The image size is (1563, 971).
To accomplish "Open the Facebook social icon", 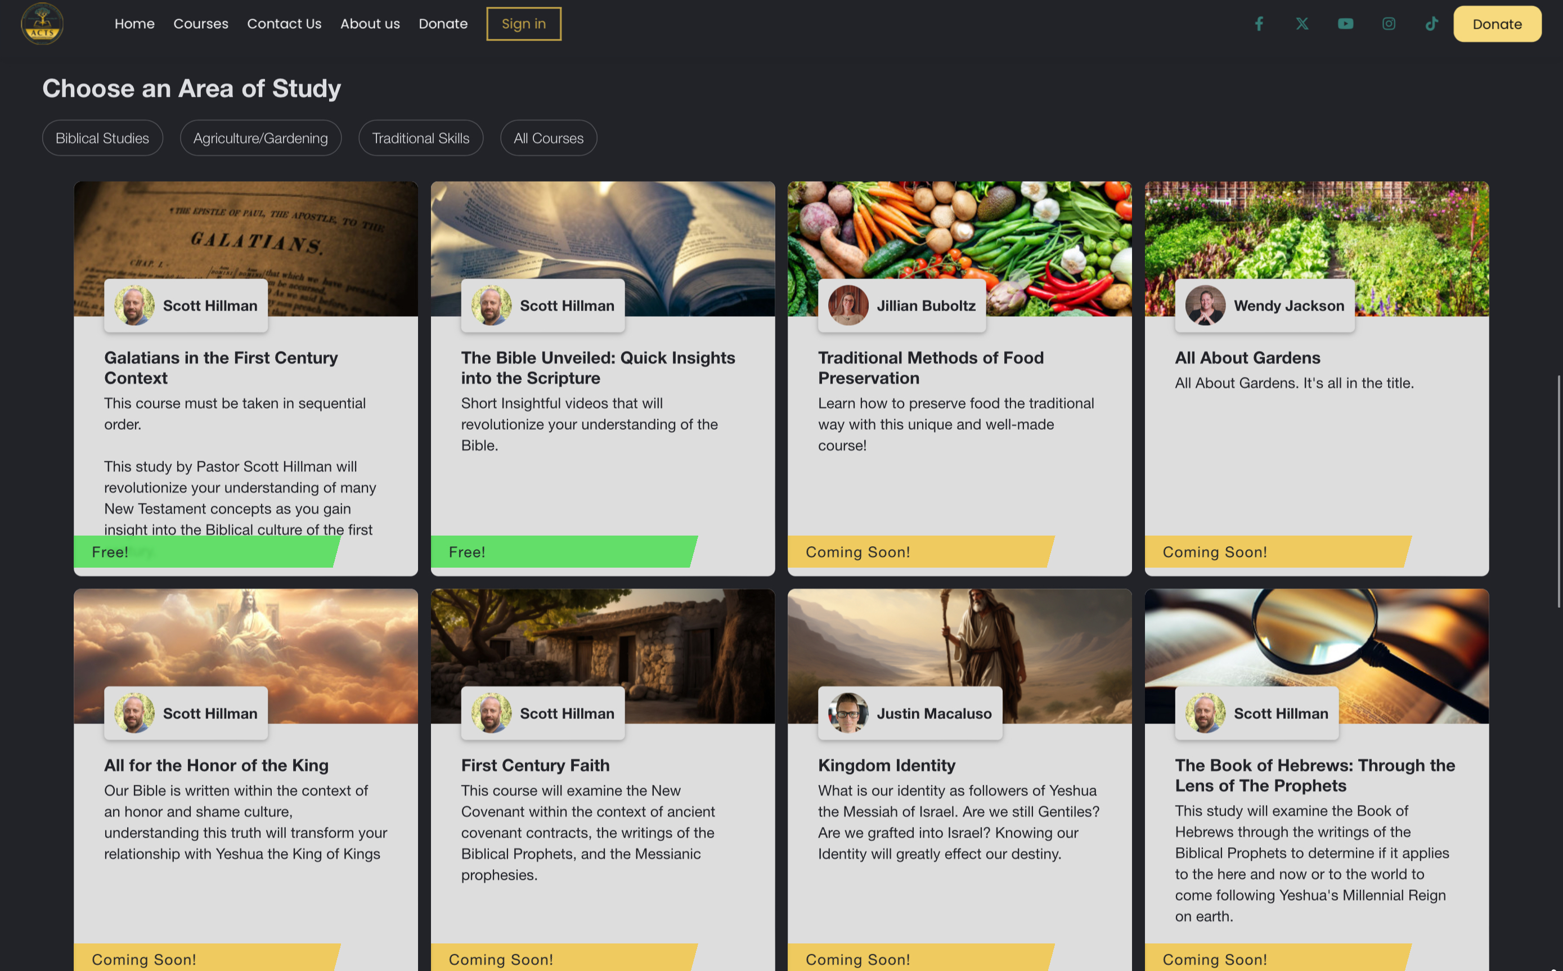I will point(1259,24).
